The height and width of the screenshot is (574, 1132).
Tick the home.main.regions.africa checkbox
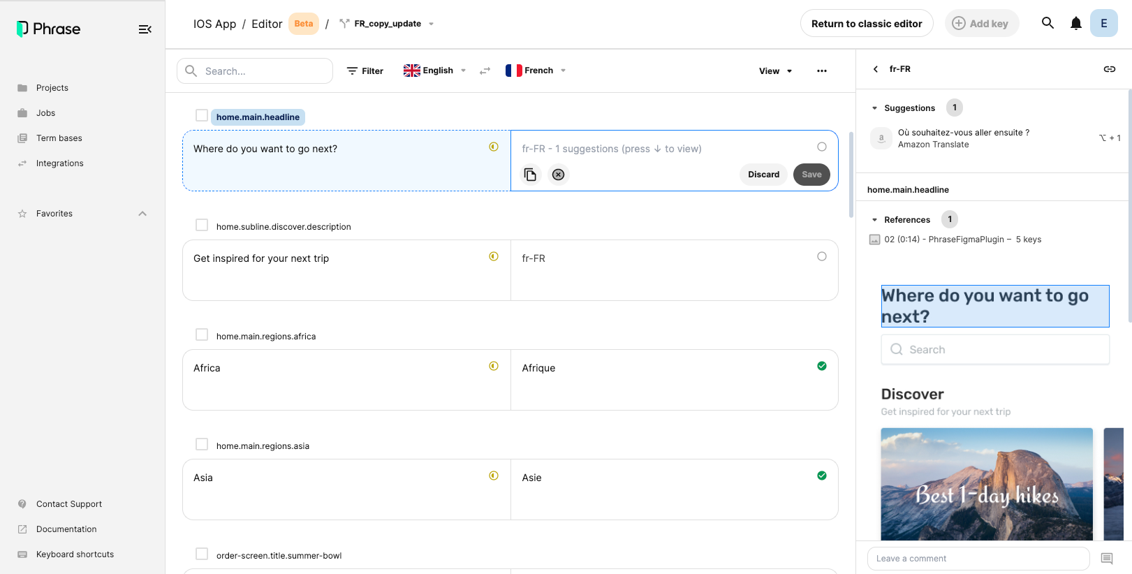click(x=202, y=334)
